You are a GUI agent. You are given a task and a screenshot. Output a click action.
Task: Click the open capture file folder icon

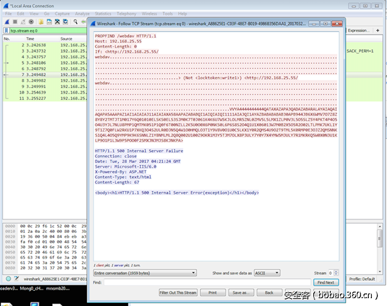pos(40,22)
